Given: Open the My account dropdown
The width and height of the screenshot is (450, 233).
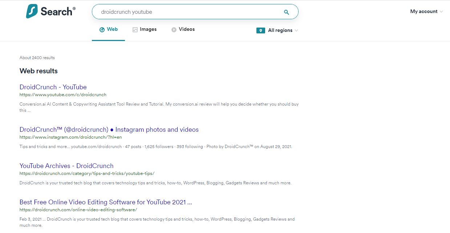Looking at the screenshot, I should coord(423,12).
